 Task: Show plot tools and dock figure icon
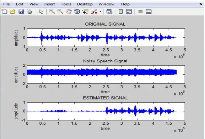tap(148, 12)
